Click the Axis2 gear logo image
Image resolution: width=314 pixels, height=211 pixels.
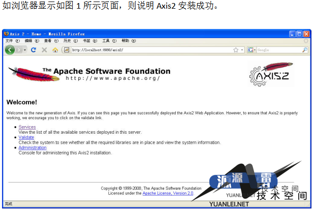click(271, 74)
